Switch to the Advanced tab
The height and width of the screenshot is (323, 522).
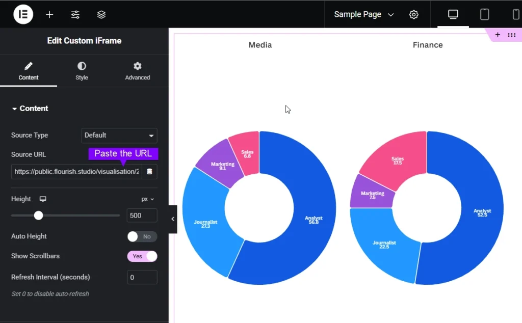(137, 71)
